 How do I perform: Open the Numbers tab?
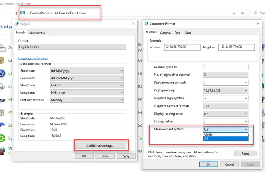tap(151, 32)
